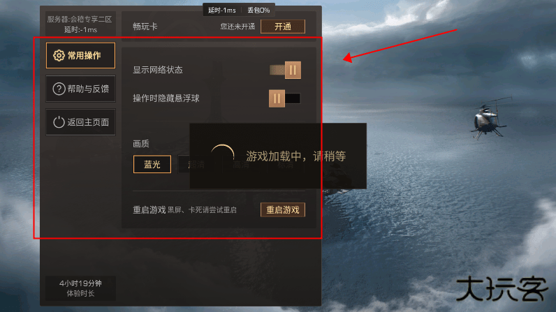Open the 常用操作 tab
Screen dimensions: 556x312
pos(80,56)
